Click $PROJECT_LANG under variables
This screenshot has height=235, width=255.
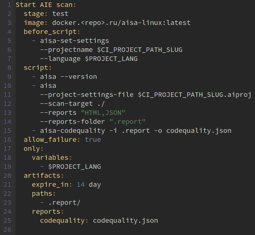pos(75,167)
